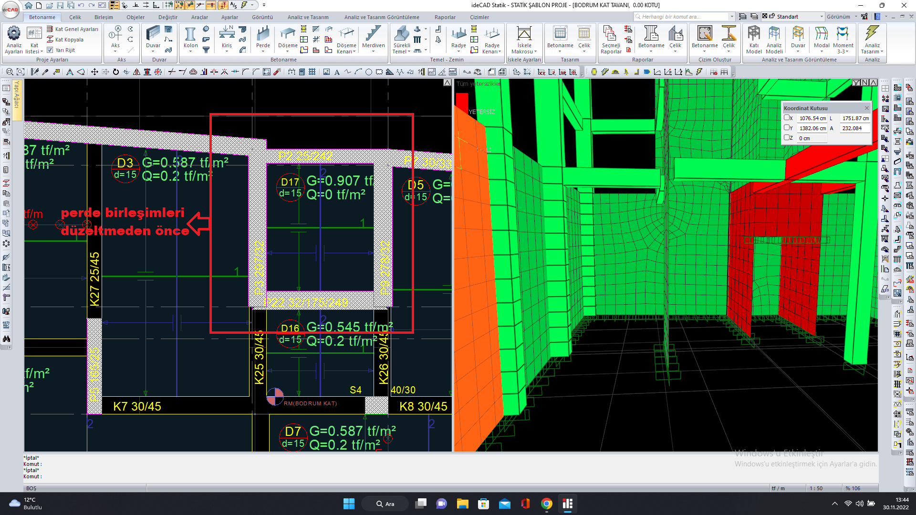Open File Explorer from taskbar
The width and height of the screenshot is (916, 515).
[462, 504]
